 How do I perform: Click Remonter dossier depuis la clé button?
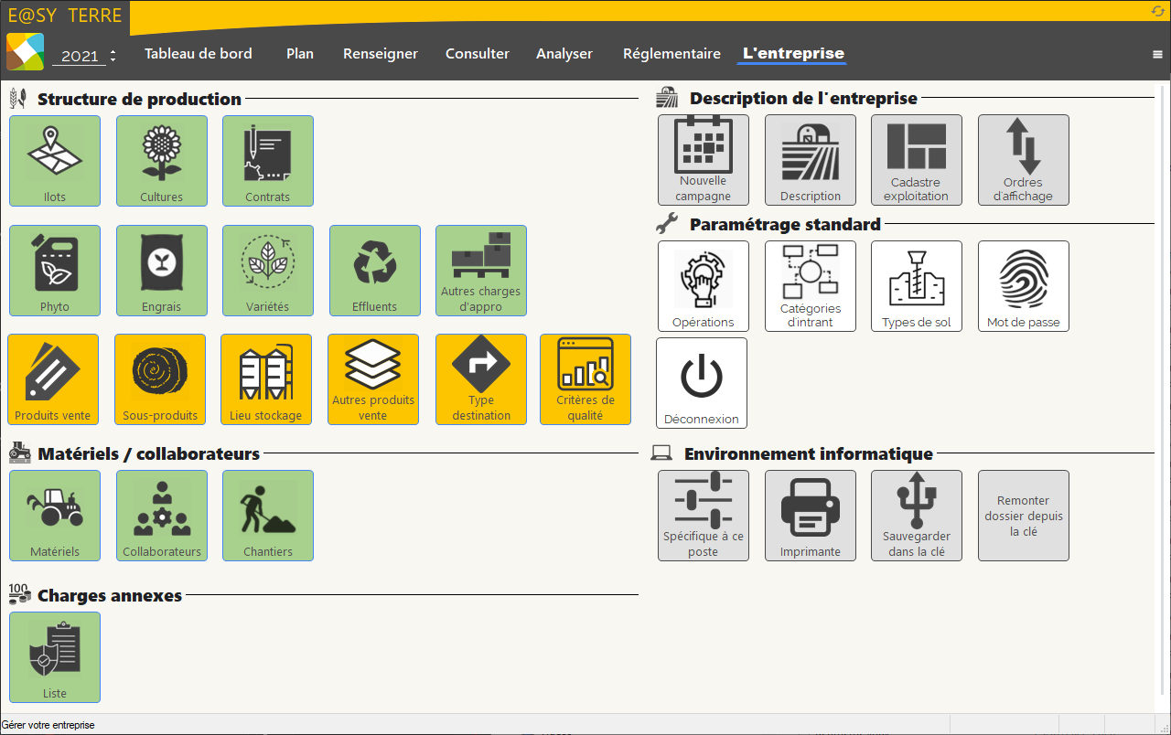(1023, 516)
